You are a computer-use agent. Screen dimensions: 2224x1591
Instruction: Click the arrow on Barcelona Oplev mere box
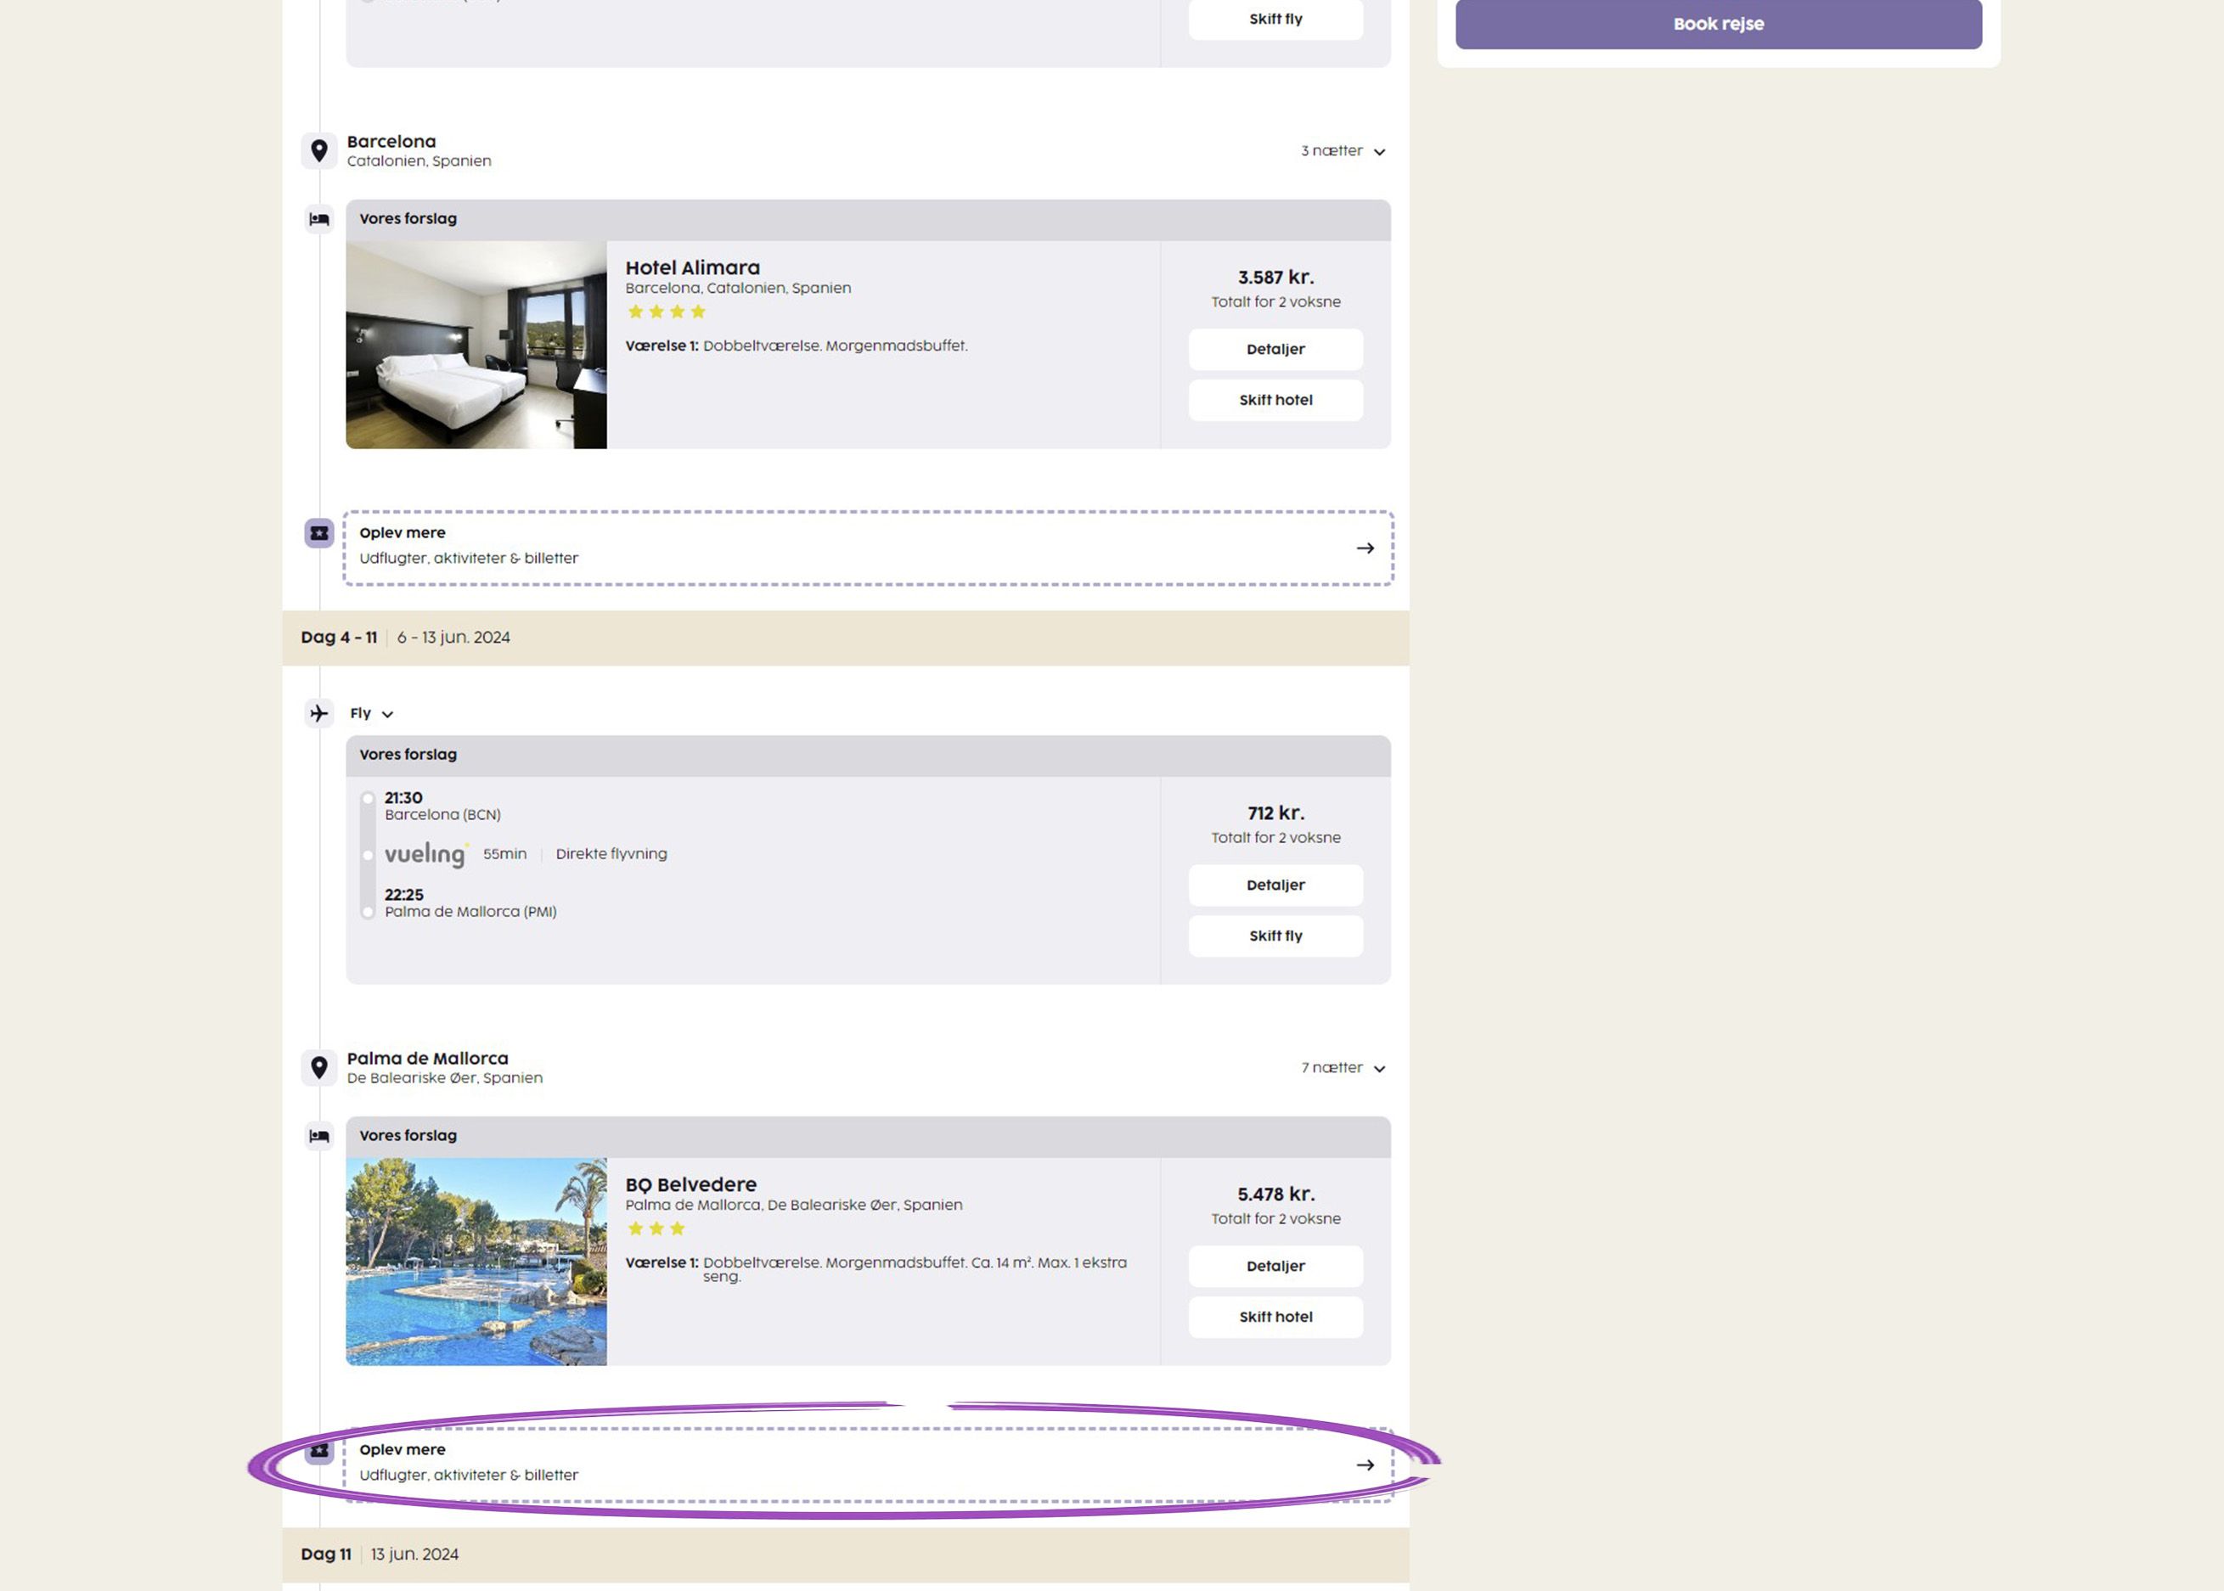click(x=1364, y=548)
